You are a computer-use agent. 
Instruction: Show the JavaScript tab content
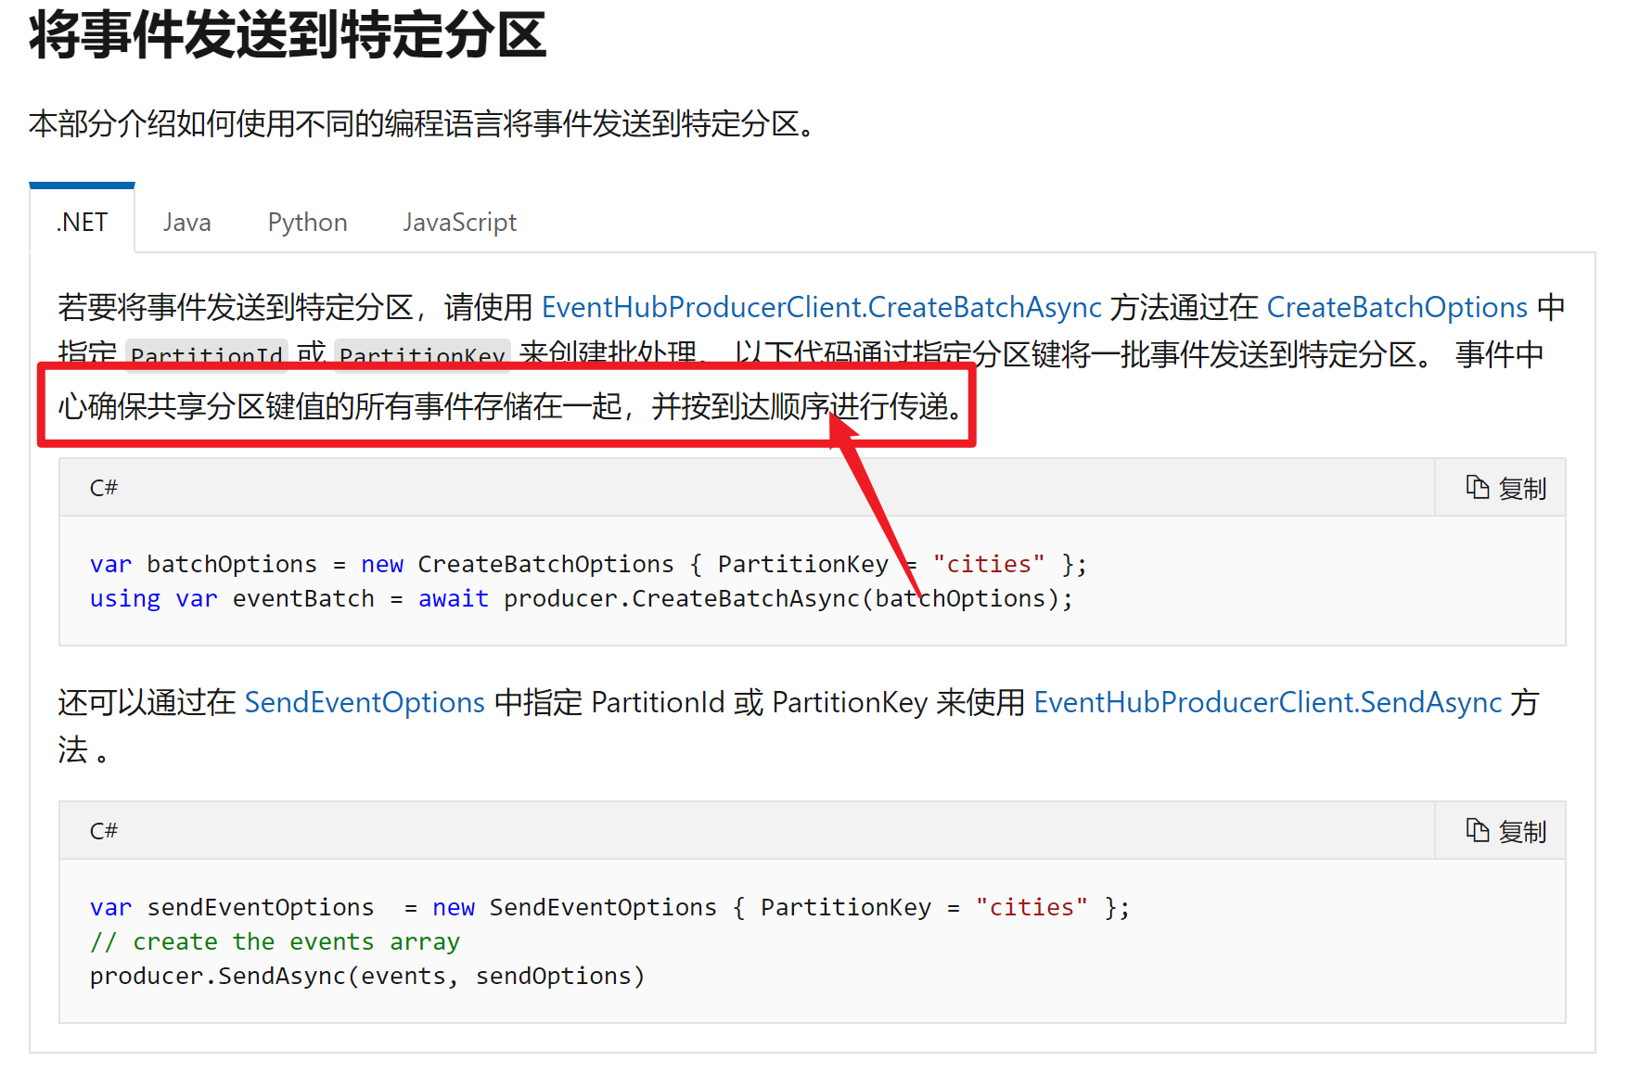[459, 223]
